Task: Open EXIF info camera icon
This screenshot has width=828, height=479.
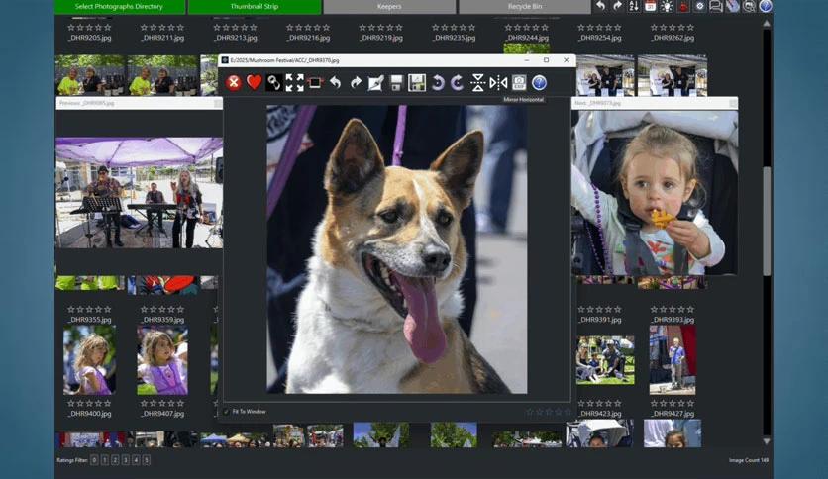Action: click(x=519, y=83)
